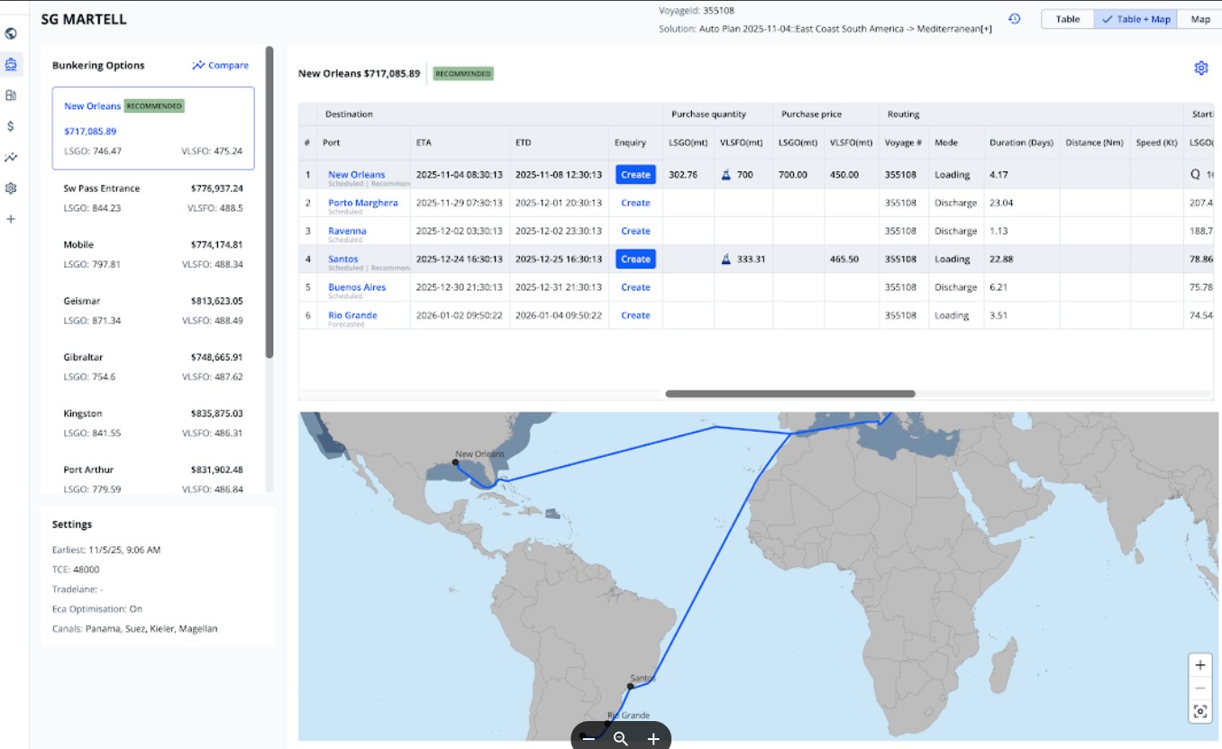Select the Sw Pass Entrance bunkering option
This screenshot has width=1222, height=749.
click(153, 197)
